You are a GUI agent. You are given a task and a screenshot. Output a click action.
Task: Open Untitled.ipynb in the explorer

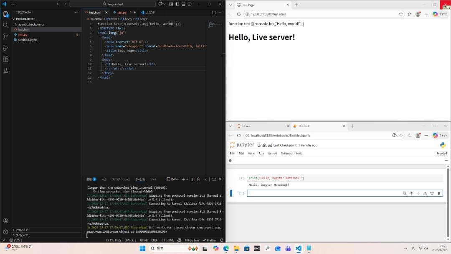coord(28,40)
